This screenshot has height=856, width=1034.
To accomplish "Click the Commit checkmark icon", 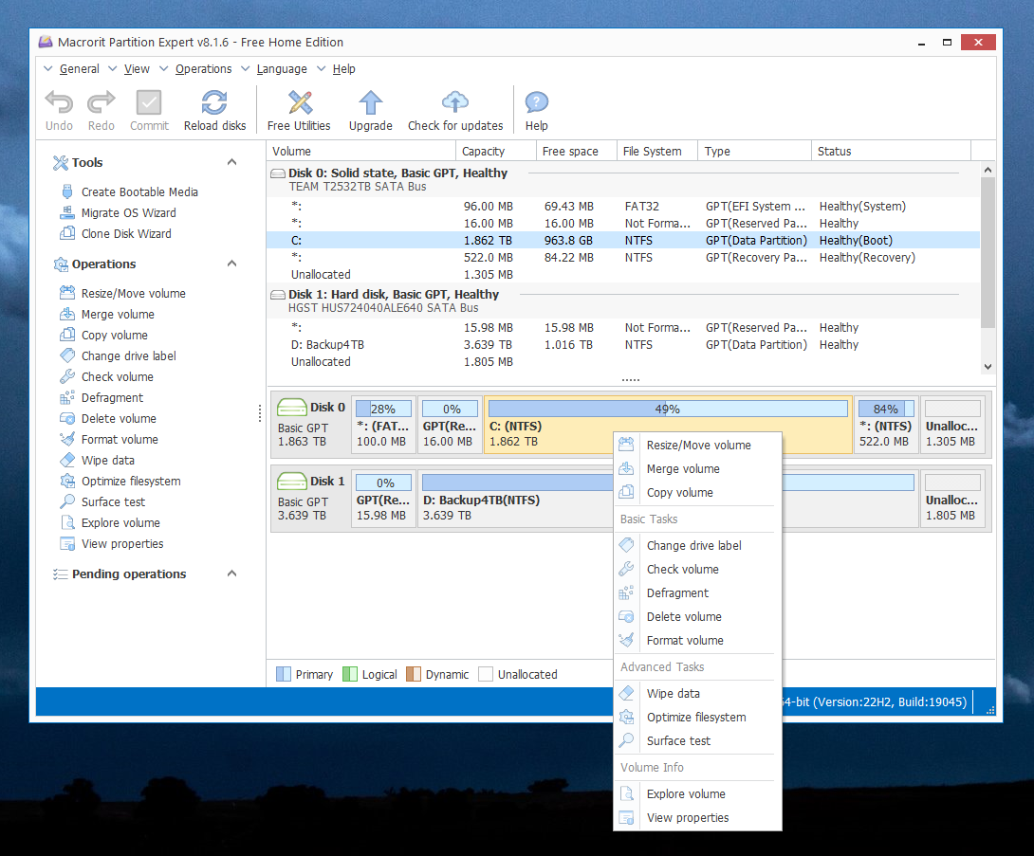I will (149, 102).
